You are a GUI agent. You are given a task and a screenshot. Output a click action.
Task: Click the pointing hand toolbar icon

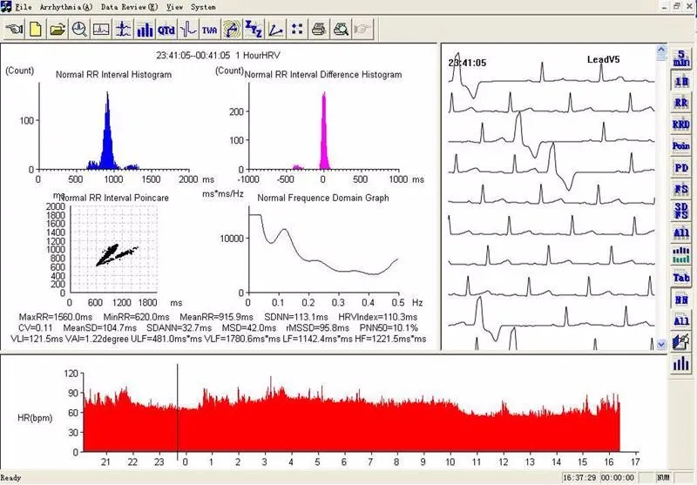[x=14, y=30]
